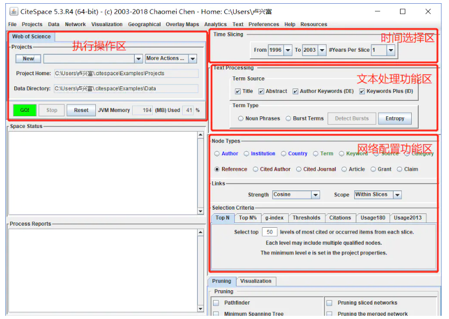The height and width of the screenshot is (319, 449).
Task: Open the Help menu
Action: point(290,25)
